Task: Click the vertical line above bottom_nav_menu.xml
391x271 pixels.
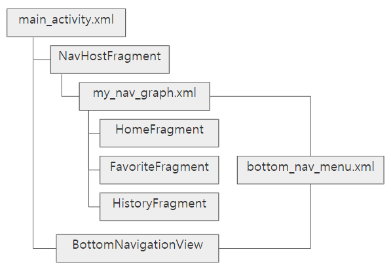Action: tap(310, 126)
